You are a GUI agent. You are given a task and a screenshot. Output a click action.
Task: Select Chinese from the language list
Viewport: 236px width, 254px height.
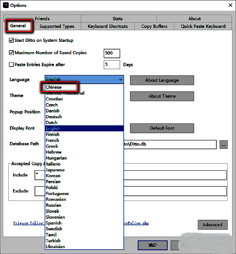(54, 87)
